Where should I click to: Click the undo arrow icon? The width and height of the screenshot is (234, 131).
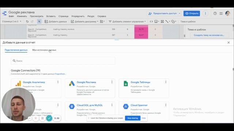pos(27,21)
